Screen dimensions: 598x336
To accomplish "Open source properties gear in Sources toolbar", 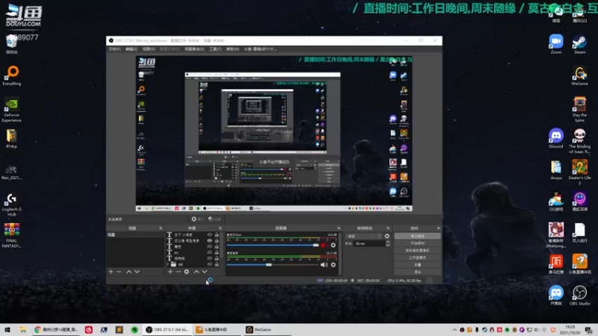I will (186, 272).
